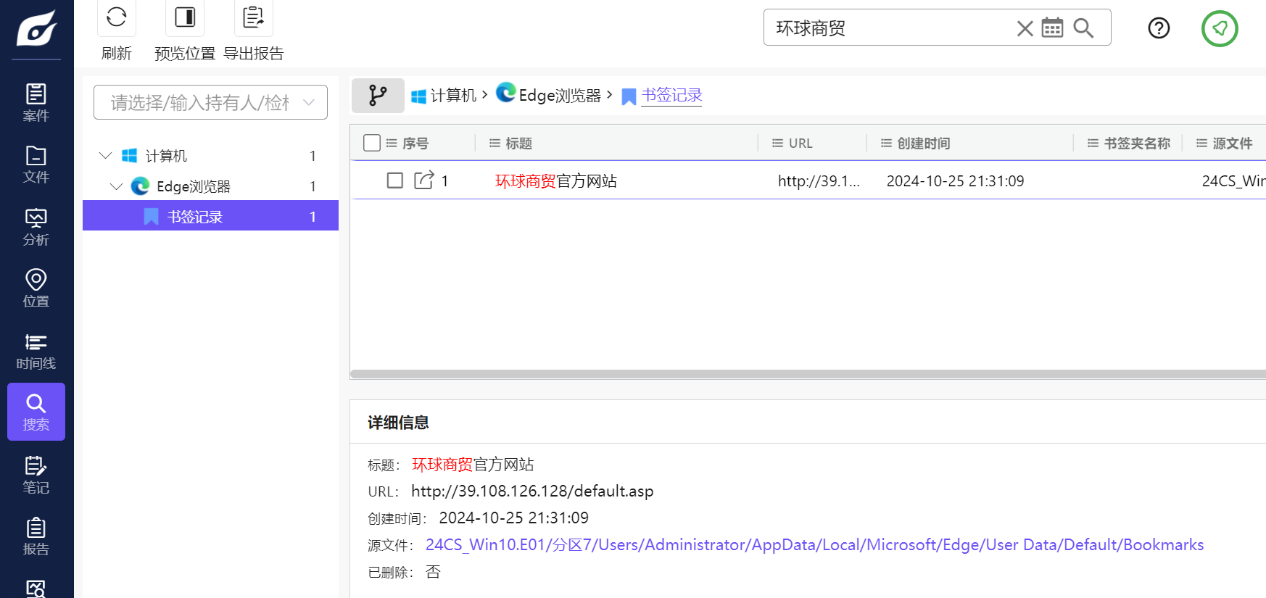The image size is (1266, 598).
Task: Click the Export Report (导出报告) icon
Action: coord(253,17)
